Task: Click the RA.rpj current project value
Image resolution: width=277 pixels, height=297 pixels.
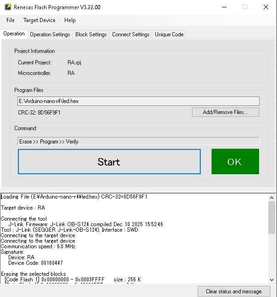Action: pyautogui.click(x=74, y=63)
